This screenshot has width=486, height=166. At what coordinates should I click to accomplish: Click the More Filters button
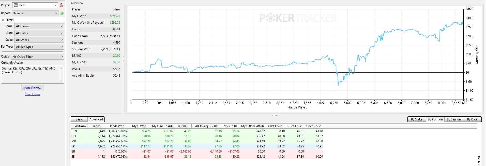pyautogui.click(x=33, y=88)
